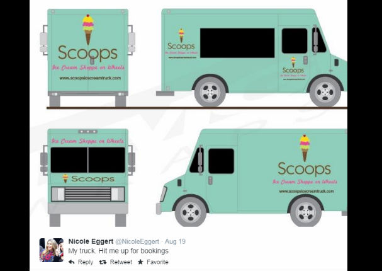Click the ice cream cone icon on rear truck view
Image resolution: width=382 pixels, height=271 pixels.
(88, 30)
